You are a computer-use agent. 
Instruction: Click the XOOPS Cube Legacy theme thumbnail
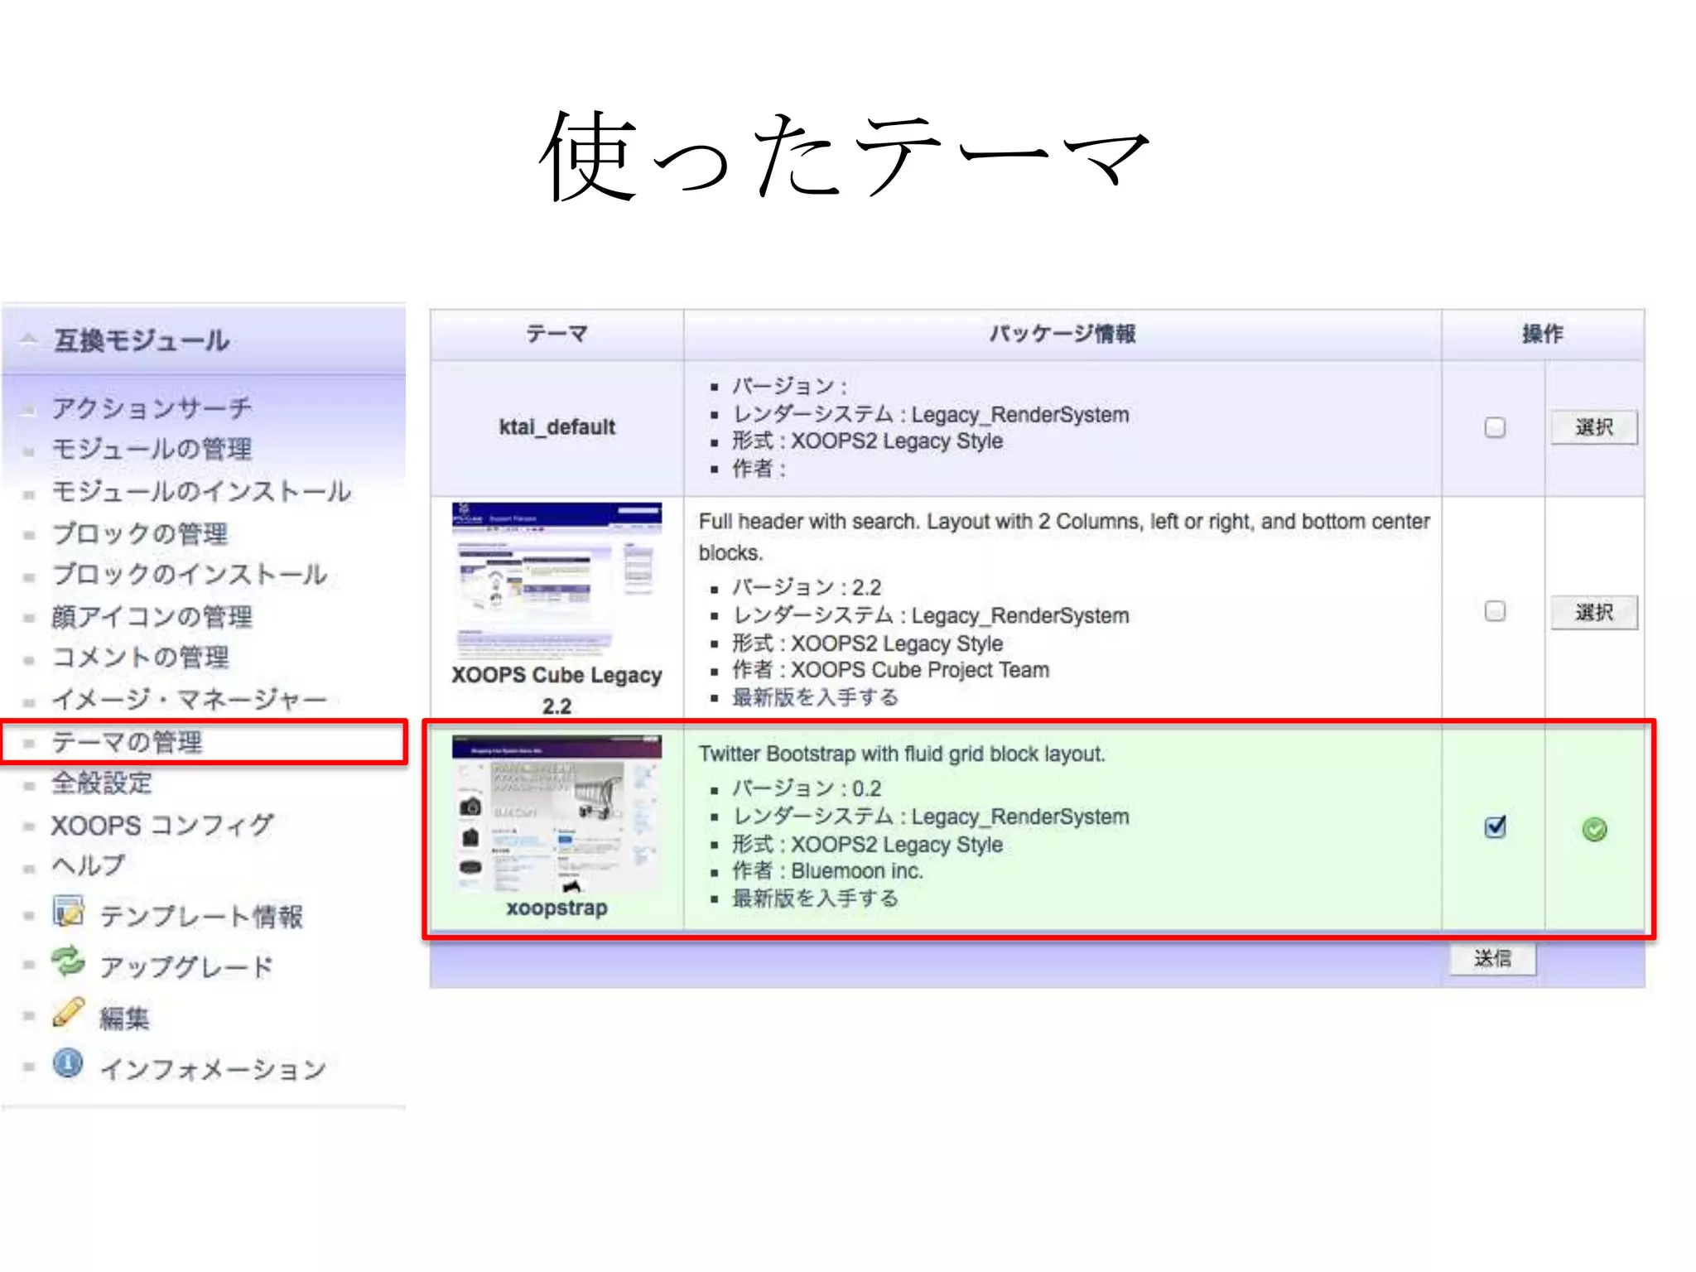click(556, 578)
